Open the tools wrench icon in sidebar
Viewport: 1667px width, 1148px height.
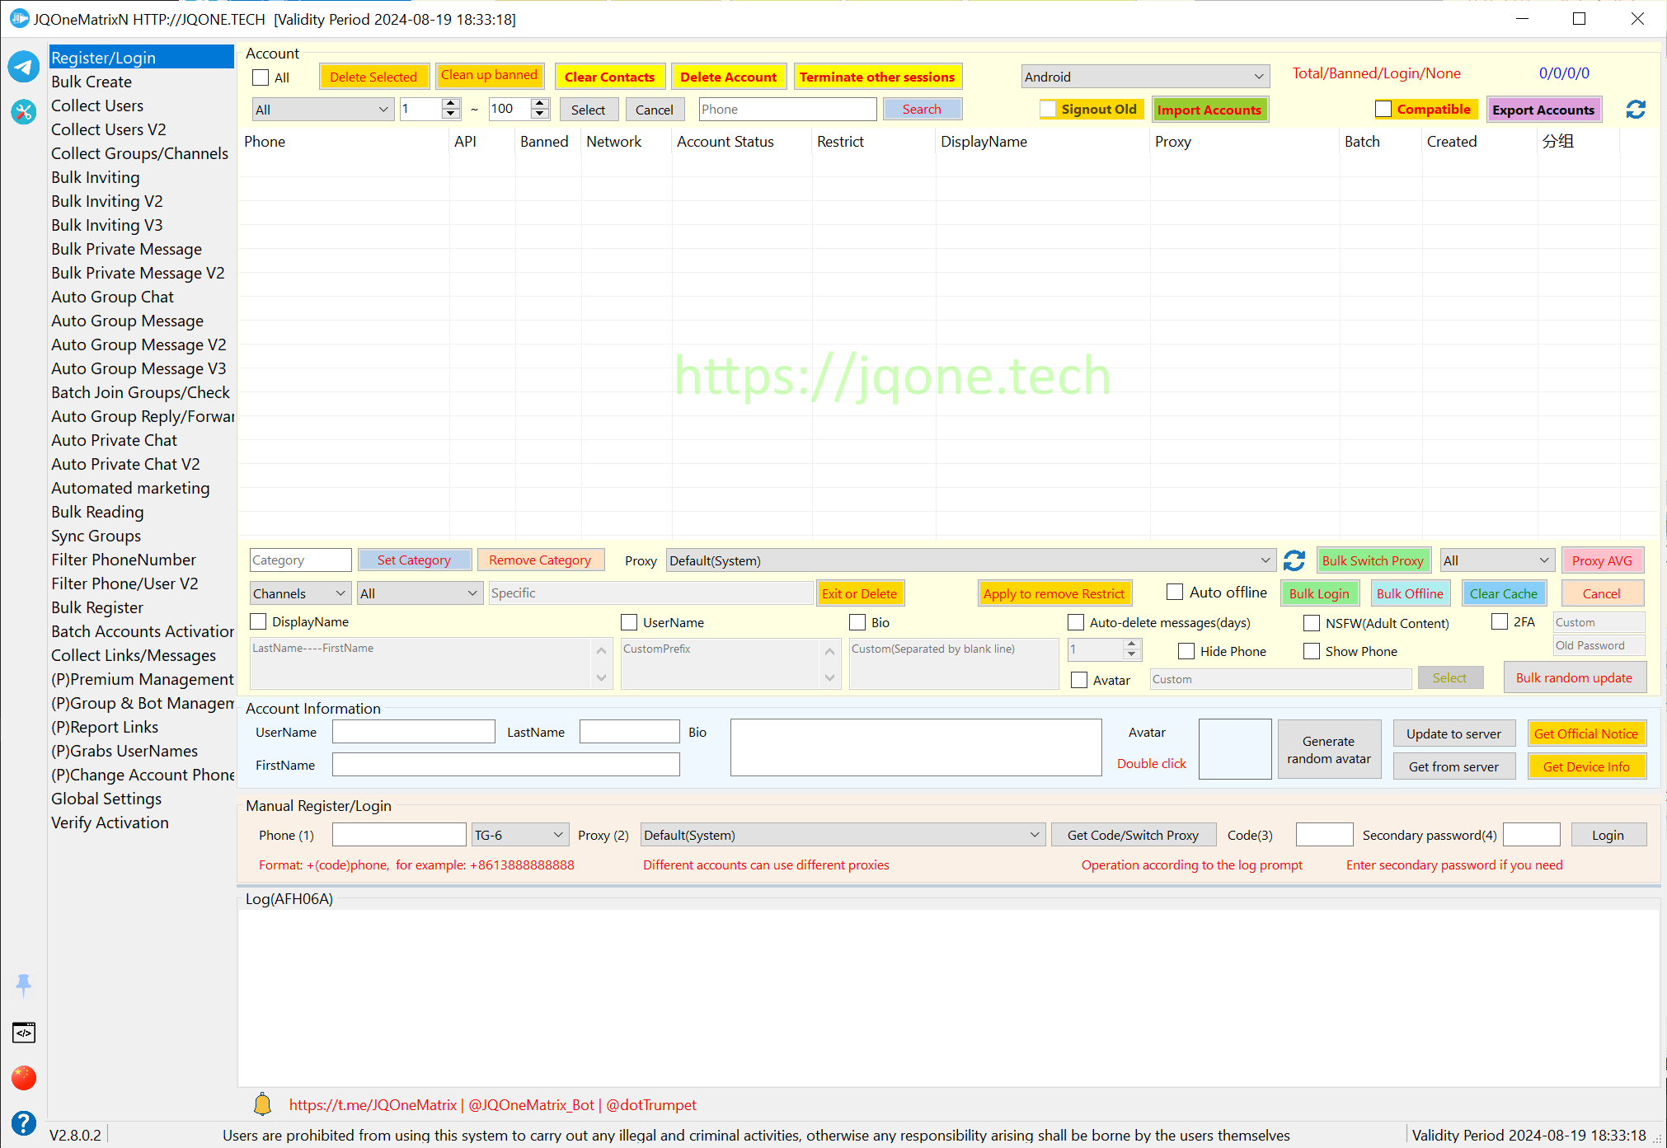[x=24, y=111]
